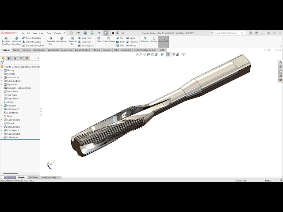Select the Linear Pattern tool
Screen dimensions: 283x212
(x=109, y=40)
